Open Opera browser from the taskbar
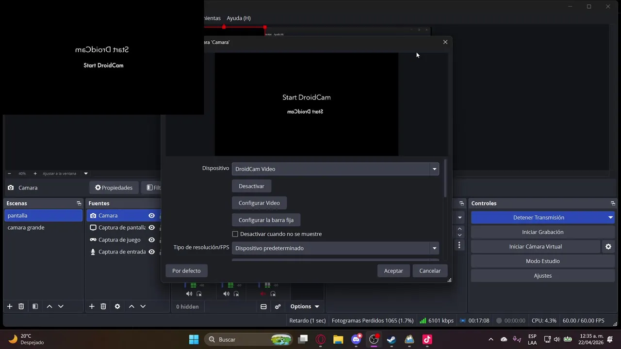This screenshot has width=621, height=349. click(320, 339)
